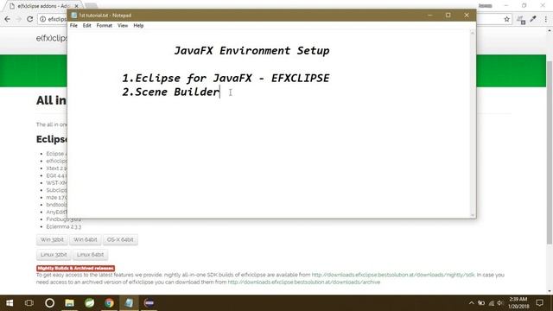553x311 pixels.
Task: Open the green leaf app on taskbar
Action: coord(89,303)
